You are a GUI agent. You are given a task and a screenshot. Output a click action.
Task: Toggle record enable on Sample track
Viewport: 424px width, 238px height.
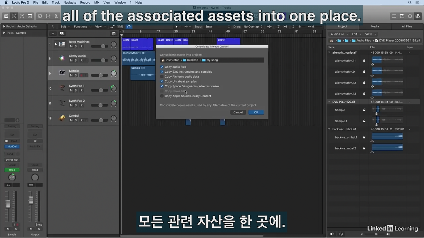pyautogui.click(x=81, y=75)
